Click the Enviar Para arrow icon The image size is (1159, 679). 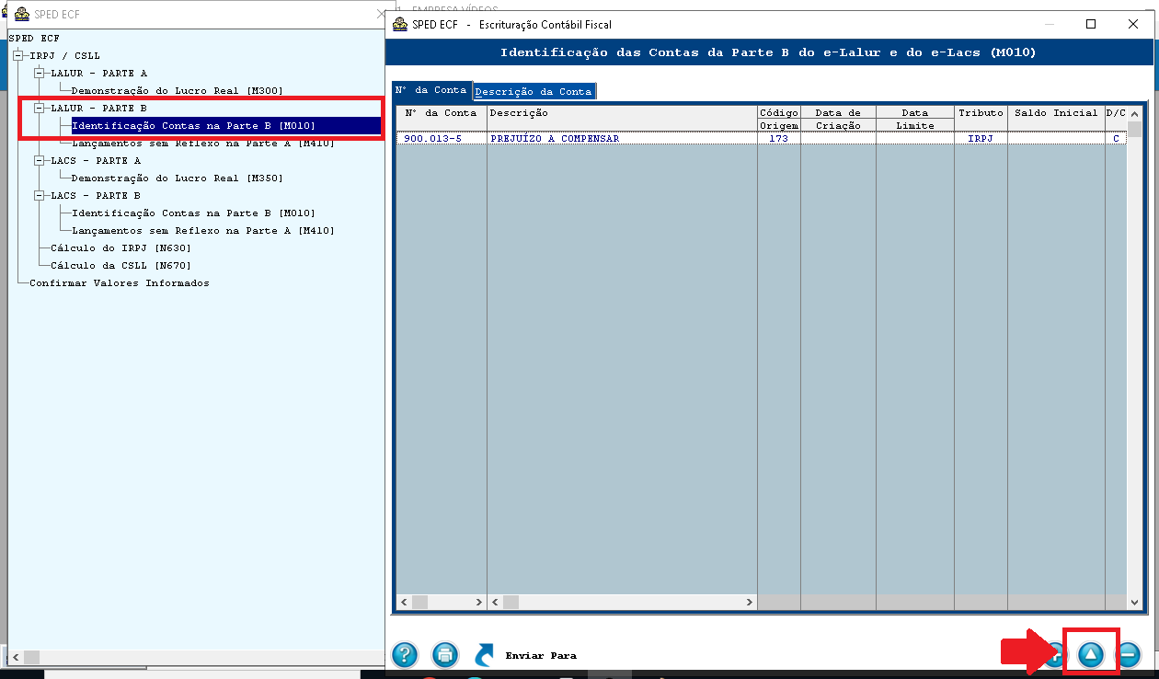pos(484,655)
